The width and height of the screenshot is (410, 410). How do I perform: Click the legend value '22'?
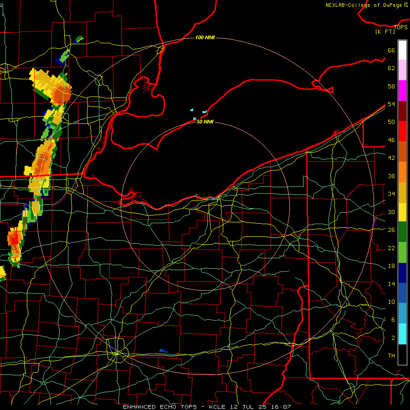point(391,248)
